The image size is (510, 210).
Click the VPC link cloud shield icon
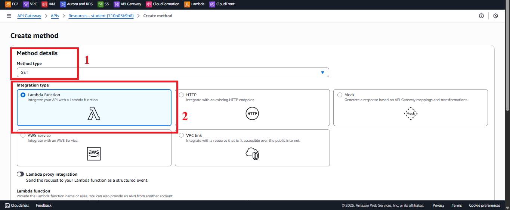[252, 154]
